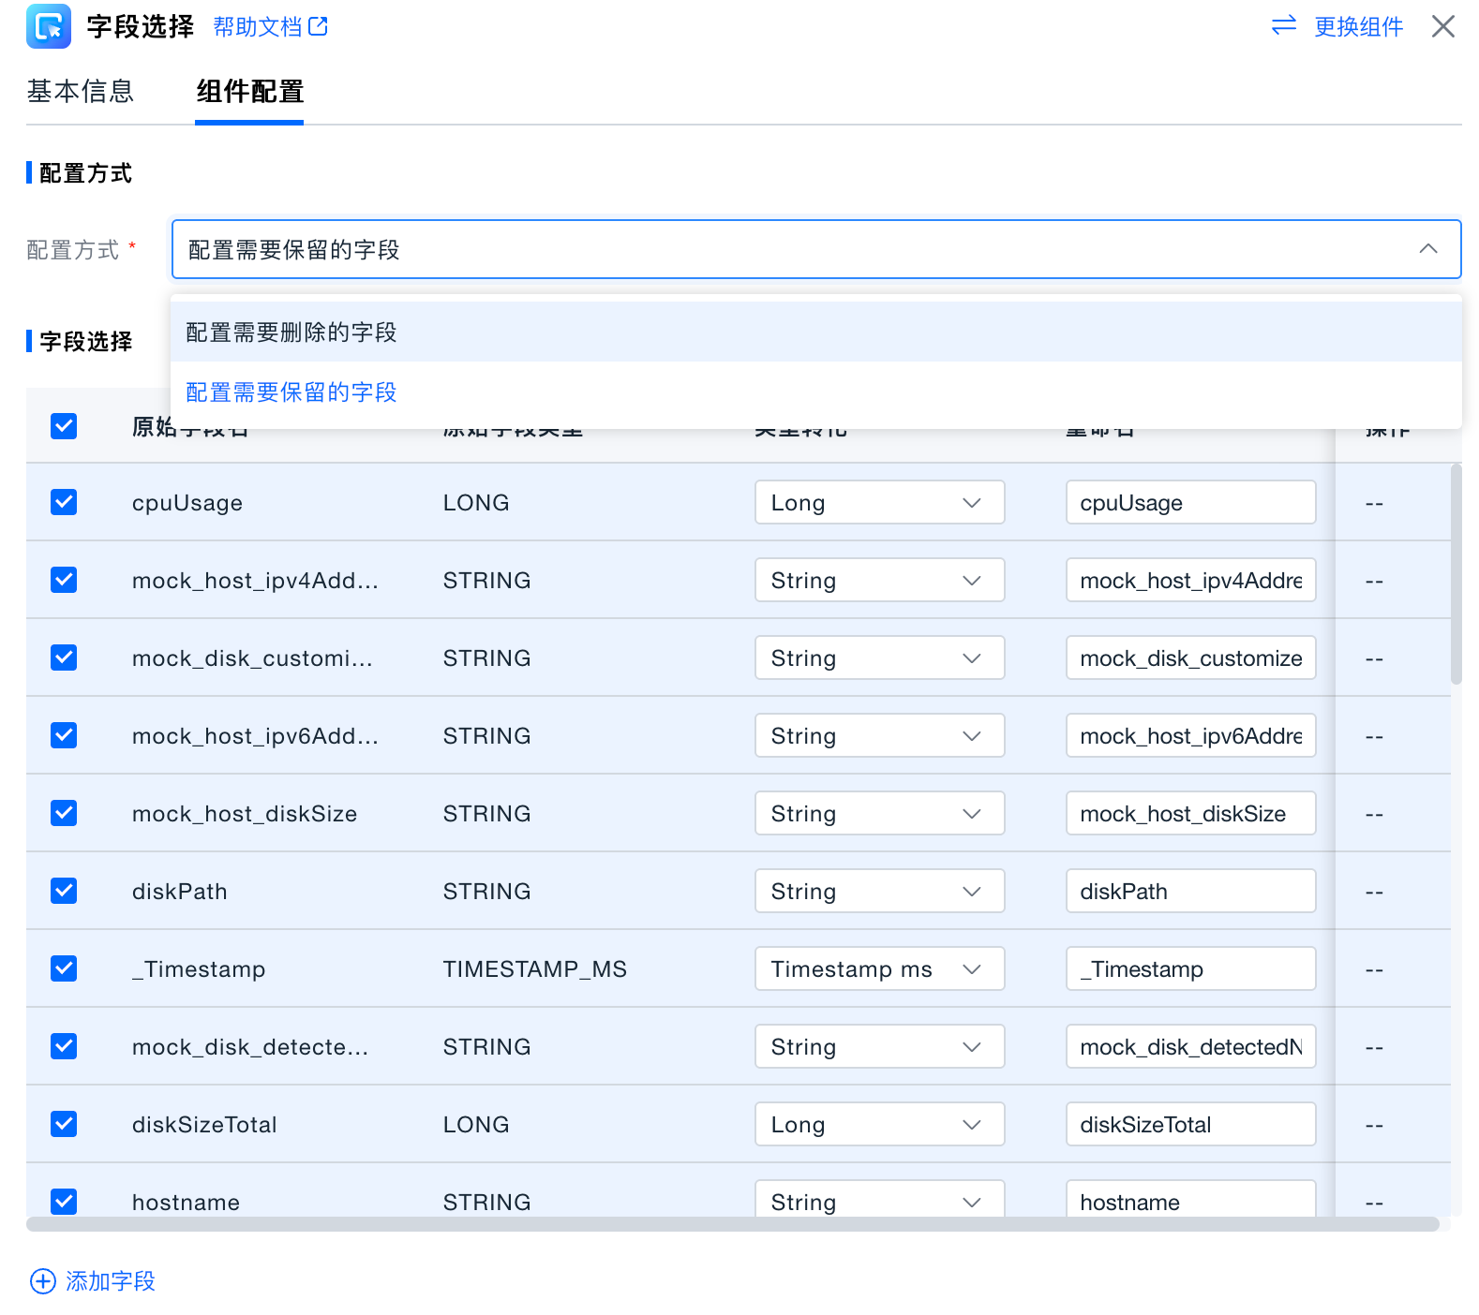The width and height of the screenshot is (1479, 1315).
Task: Choose 配置需要保留的字段 in the list
Action: pyautogui.click(x=291, y=392)
